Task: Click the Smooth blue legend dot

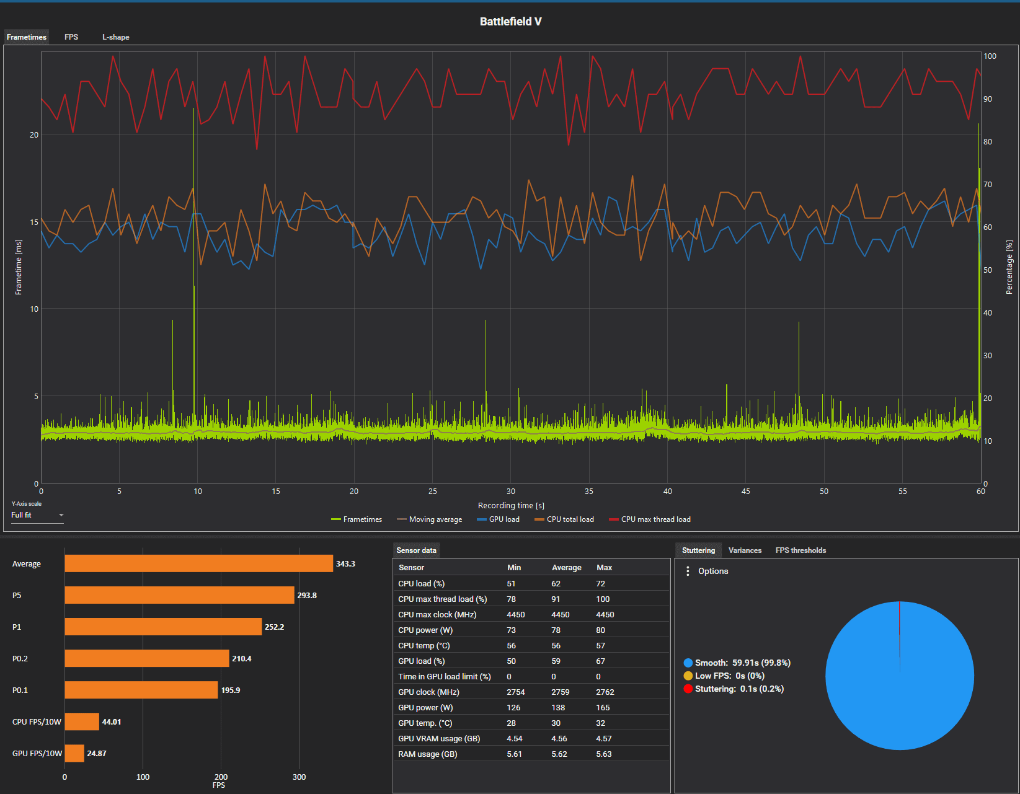Action: click(688, 663)
